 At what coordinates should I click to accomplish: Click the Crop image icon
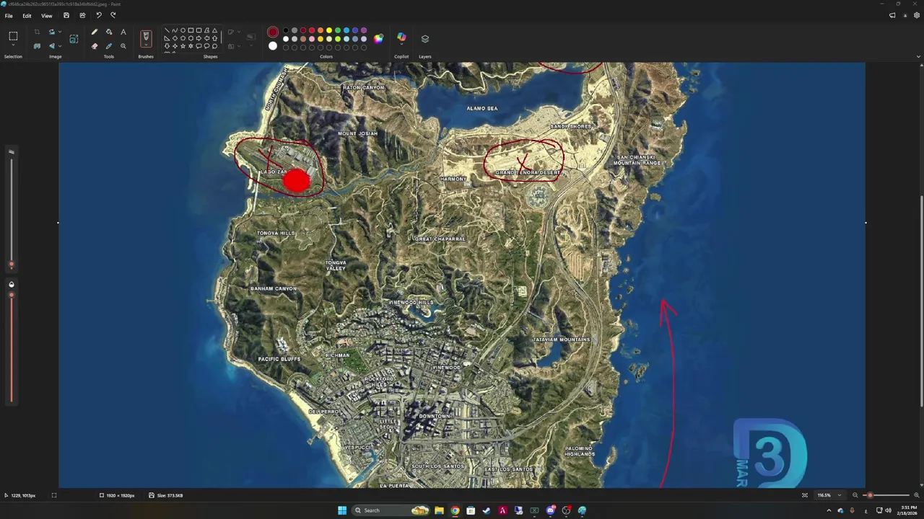click(x=37, y=32)
